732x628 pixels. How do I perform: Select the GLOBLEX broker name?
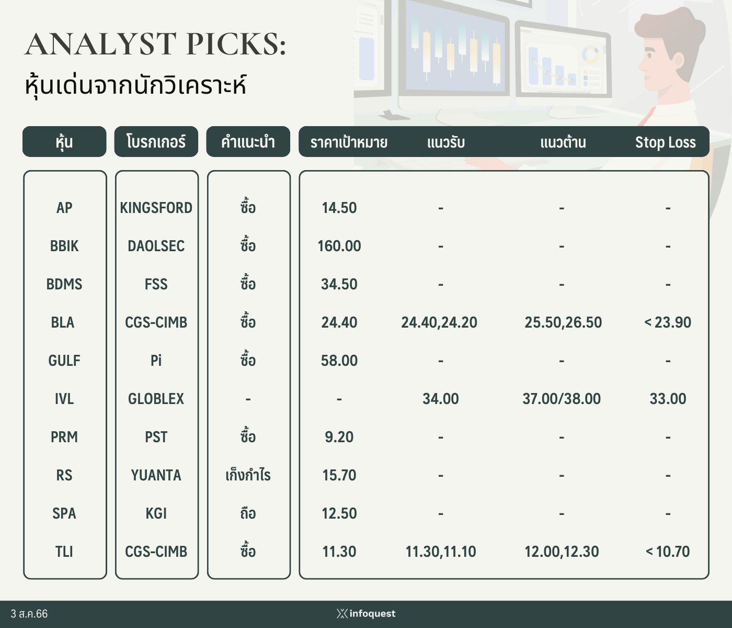pos(156,399)
